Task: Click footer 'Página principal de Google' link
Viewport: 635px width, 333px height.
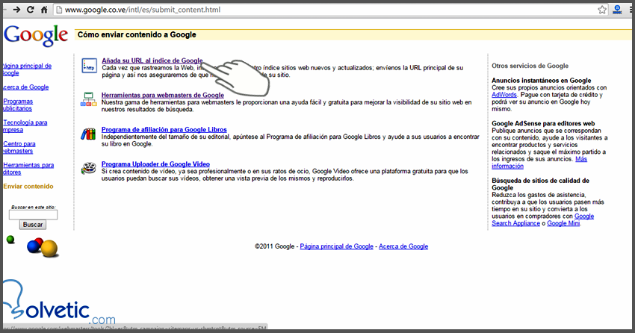Action: click(336, 246)
